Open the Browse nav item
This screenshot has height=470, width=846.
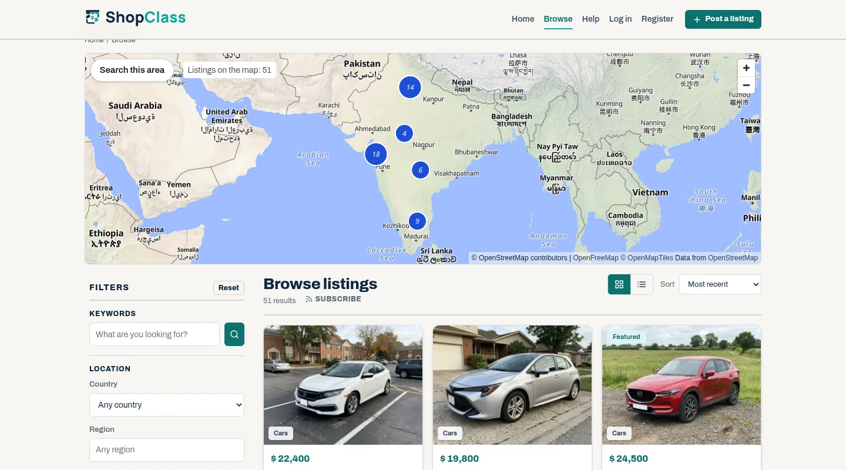[558, 19]
